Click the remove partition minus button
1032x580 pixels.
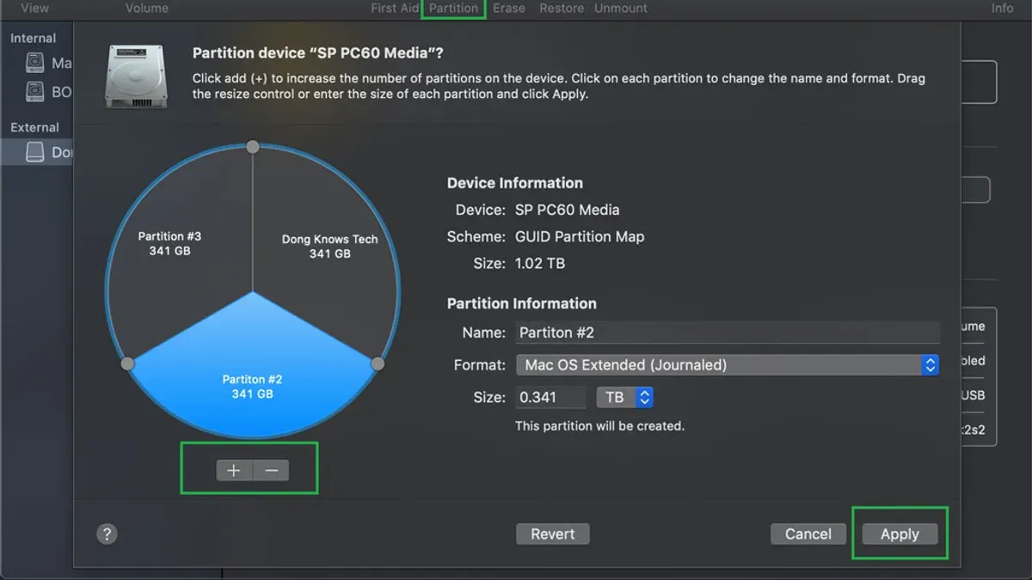271,470
